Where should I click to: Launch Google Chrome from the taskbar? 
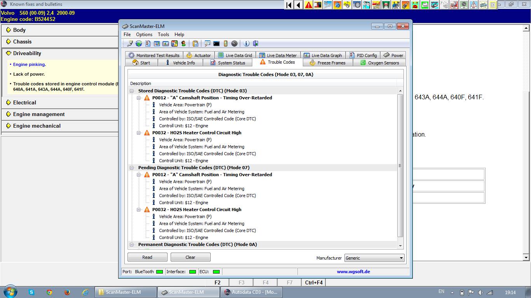[x=49, y=292]
